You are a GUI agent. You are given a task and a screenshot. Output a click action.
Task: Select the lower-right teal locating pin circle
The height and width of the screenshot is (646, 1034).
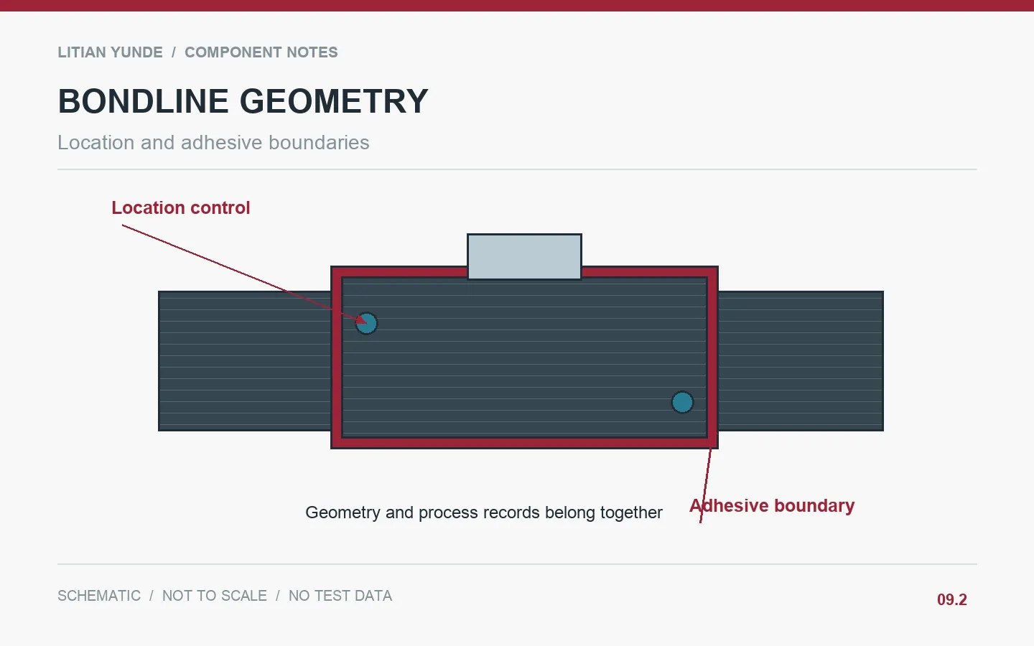(682, 402)
